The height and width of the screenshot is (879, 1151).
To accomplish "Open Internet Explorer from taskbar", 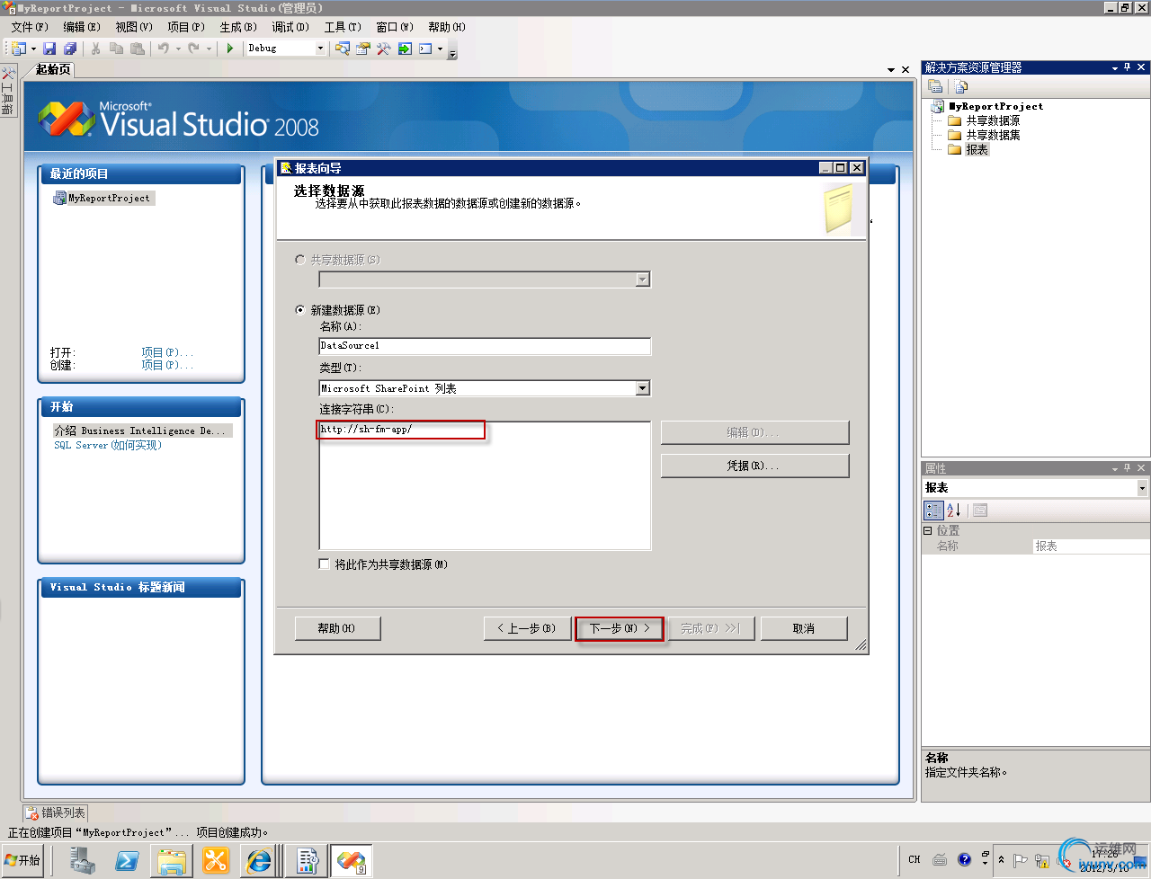I will (x=260, y=861).
